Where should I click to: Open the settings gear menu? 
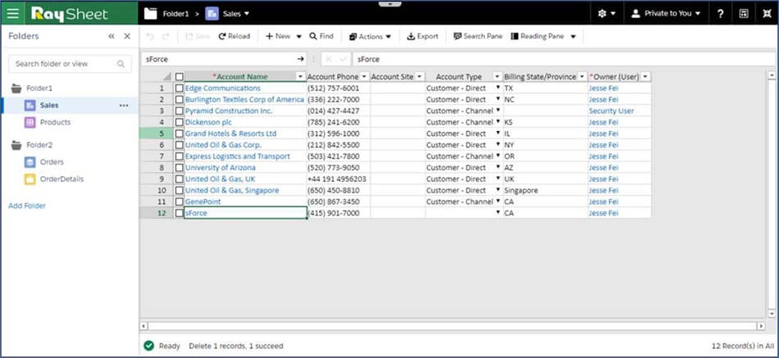point(607,14)
